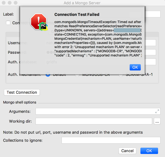Toggle the Connect on startup checkbox

[8, 23]
